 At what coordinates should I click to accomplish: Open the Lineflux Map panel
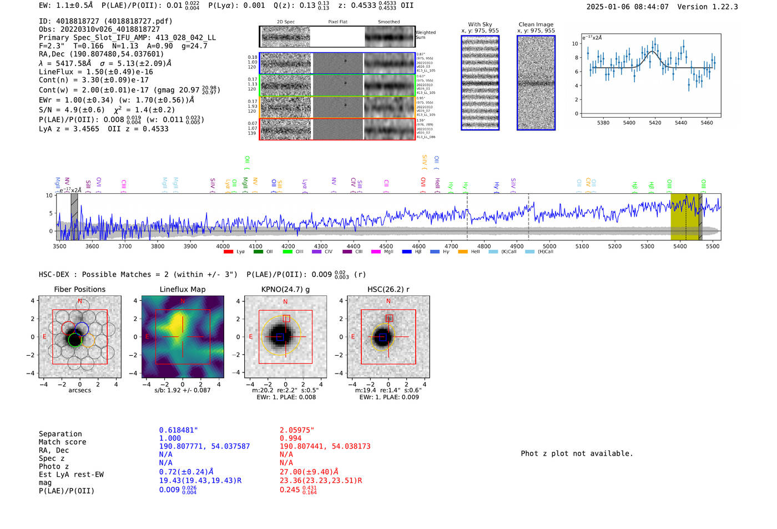point(183,337)
